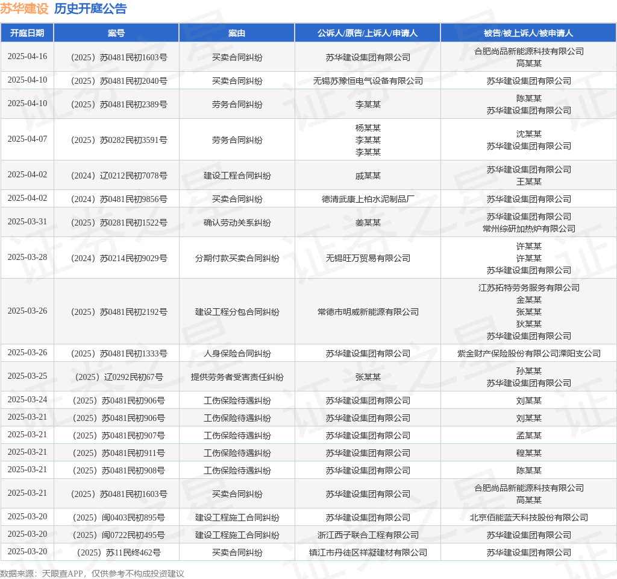Click defendant 王某某
The width and height of the screenshot is (617, 579).
(x=529, y=182)
